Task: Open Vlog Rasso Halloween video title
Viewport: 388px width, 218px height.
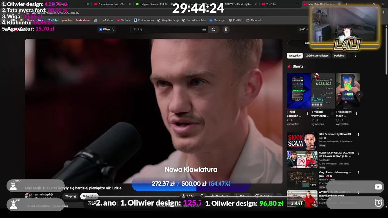Action: pos(335,174)
